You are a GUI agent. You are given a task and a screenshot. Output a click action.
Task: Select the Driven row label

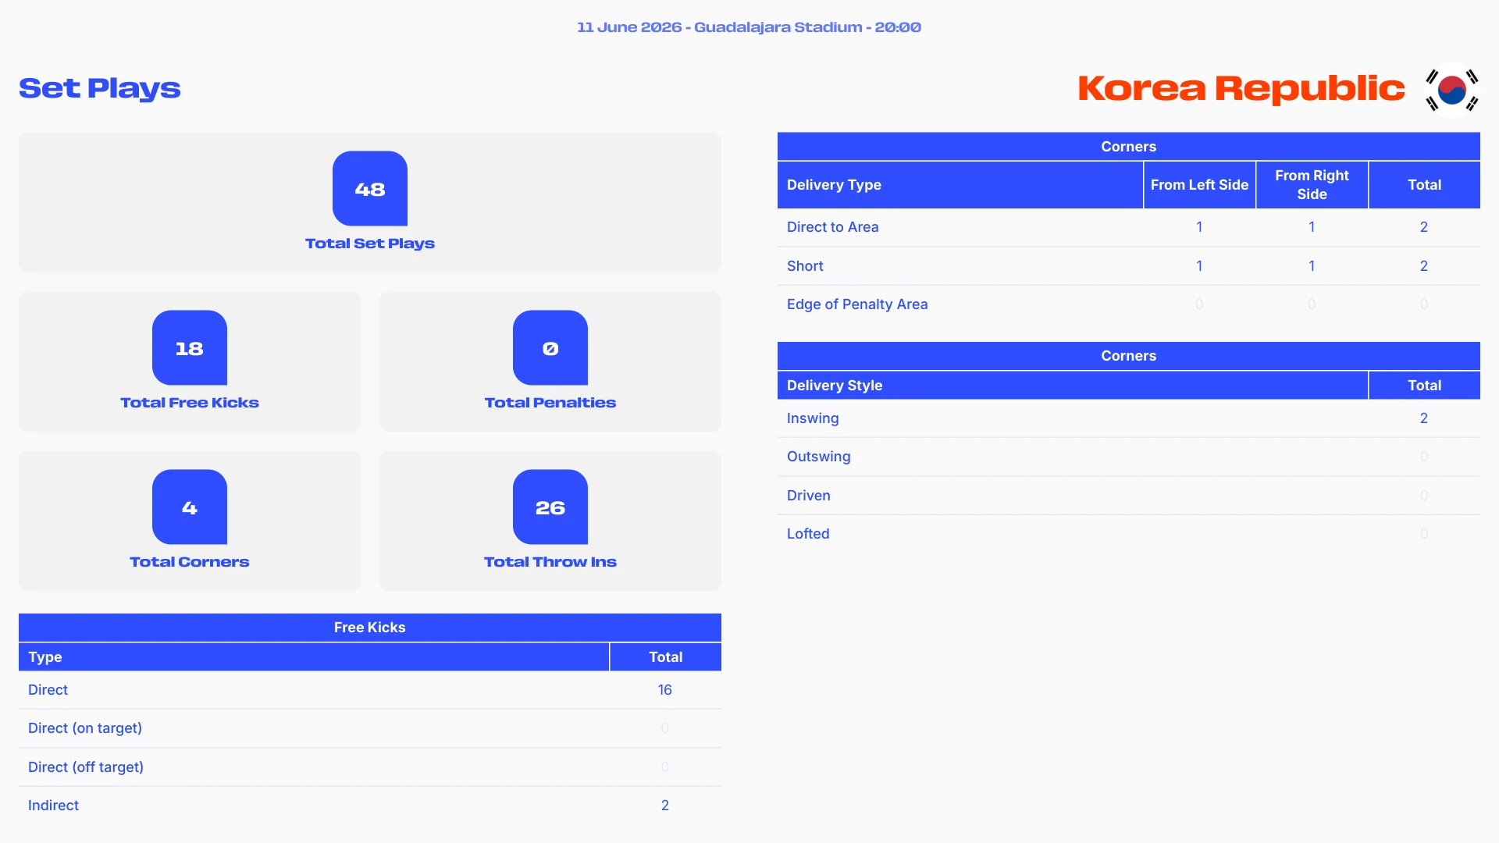point(809,496)
